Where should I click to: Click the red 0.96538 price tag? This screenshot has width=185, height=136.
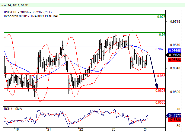click(174, 60)
